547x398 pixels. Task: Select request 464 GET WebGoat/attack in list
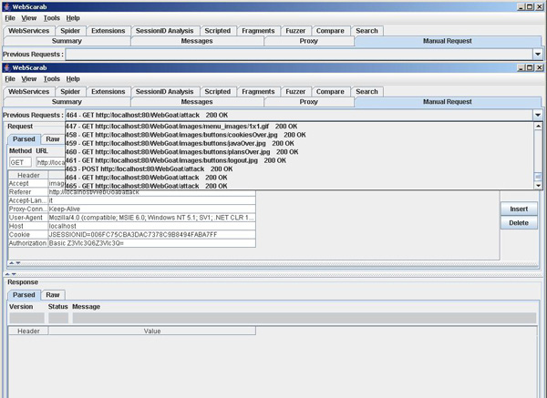300,178
